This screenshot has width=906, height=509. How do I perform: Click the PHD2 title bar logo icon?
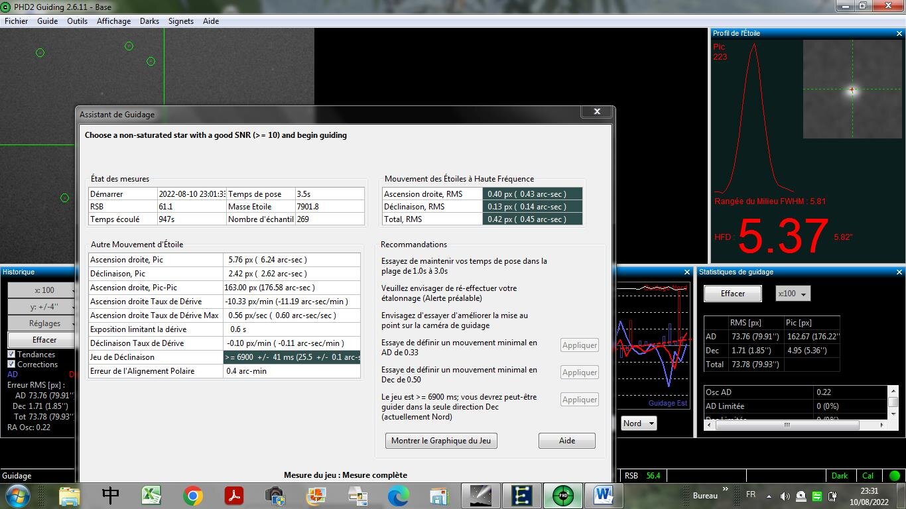(6, 7)
